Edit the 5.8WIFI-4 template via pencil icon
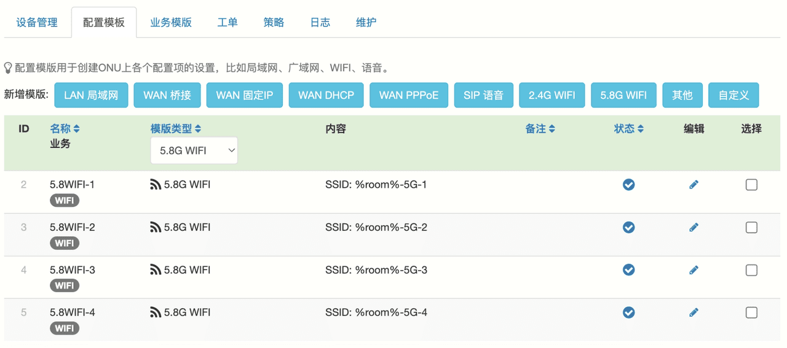The height and width of the screenshot is (348, 787). (694, 312)
